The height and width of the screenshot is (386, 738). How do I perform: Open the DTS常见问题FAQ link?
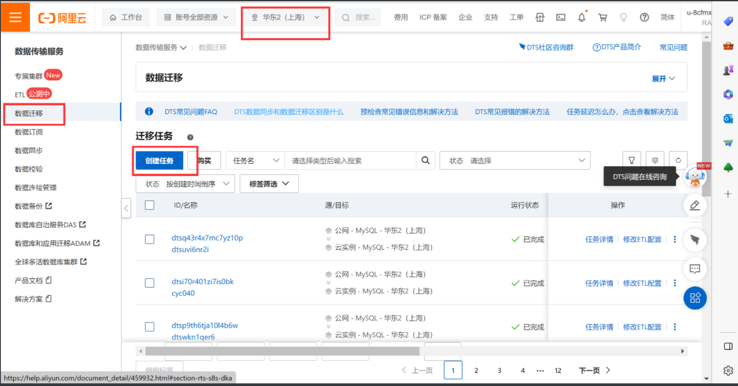(x=191, y=112)
